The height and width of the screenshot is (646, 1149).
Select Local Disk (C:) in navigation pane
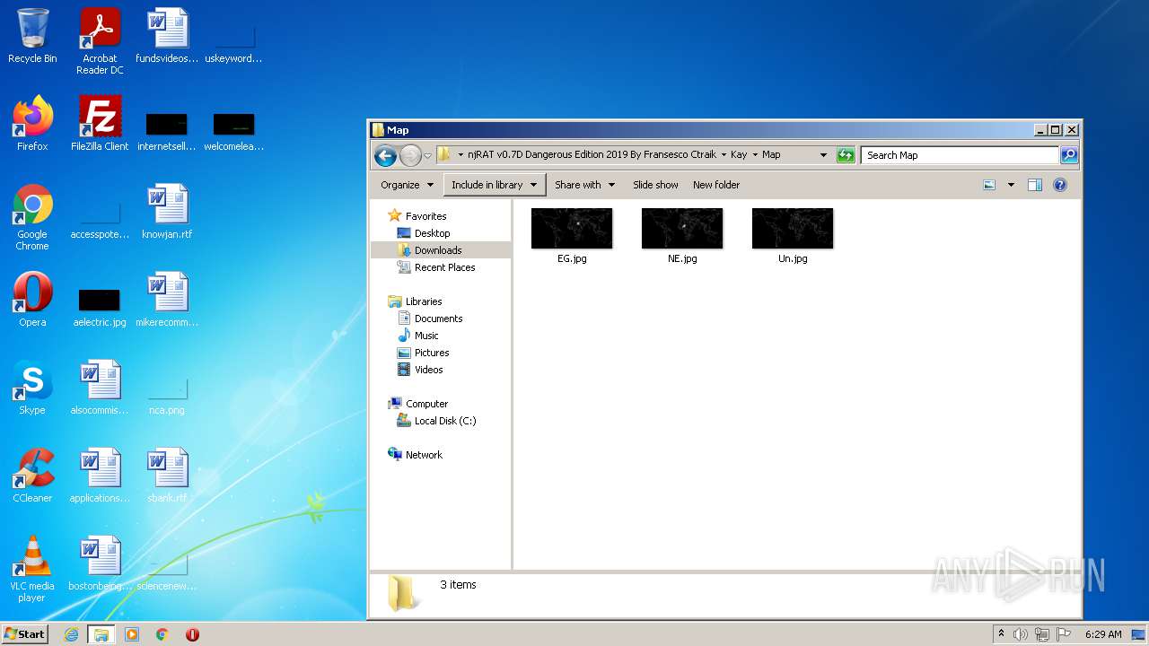[445, 421]
